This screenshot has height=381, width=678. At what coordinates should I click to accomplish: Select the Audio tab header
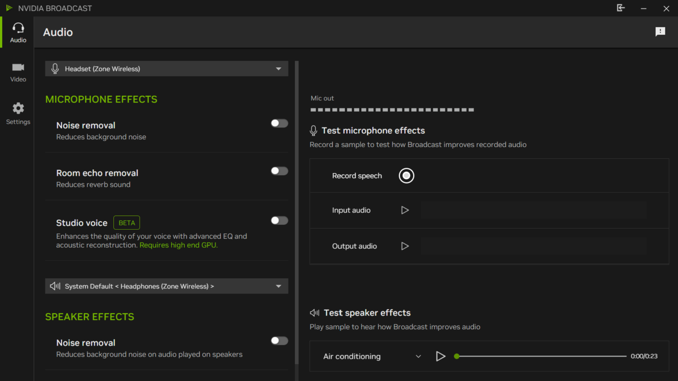58,32
